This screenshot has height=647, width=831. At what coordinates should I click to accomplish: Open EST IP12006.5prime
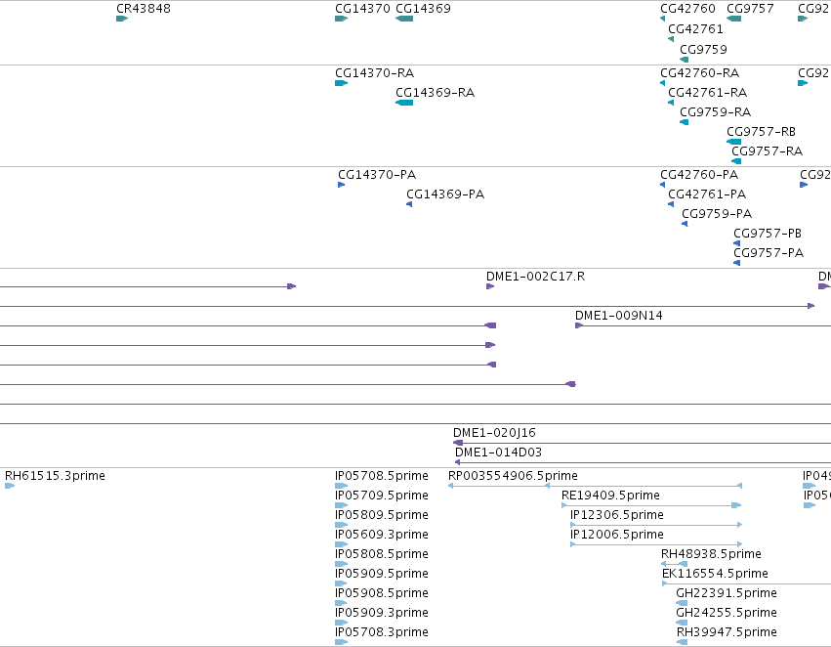[x=616, y=536]
